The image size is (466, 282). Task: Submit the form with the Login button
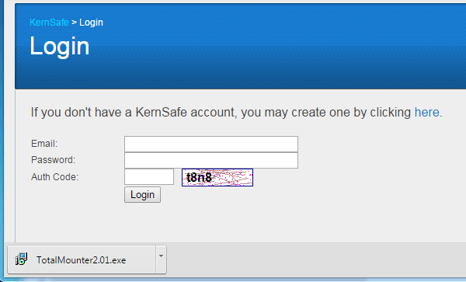142,195
